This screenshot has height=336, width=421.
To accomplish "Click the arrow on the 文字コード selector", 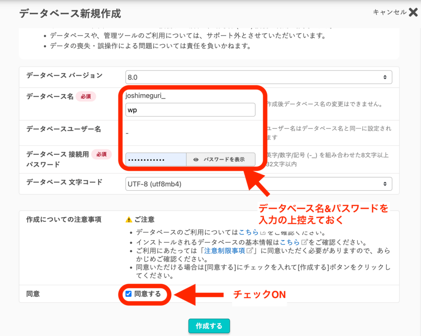I will 384,184.
